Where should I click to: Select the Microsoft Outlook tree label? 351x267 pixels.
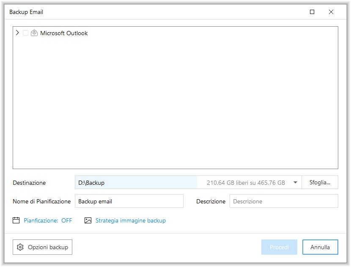[64, 33]
